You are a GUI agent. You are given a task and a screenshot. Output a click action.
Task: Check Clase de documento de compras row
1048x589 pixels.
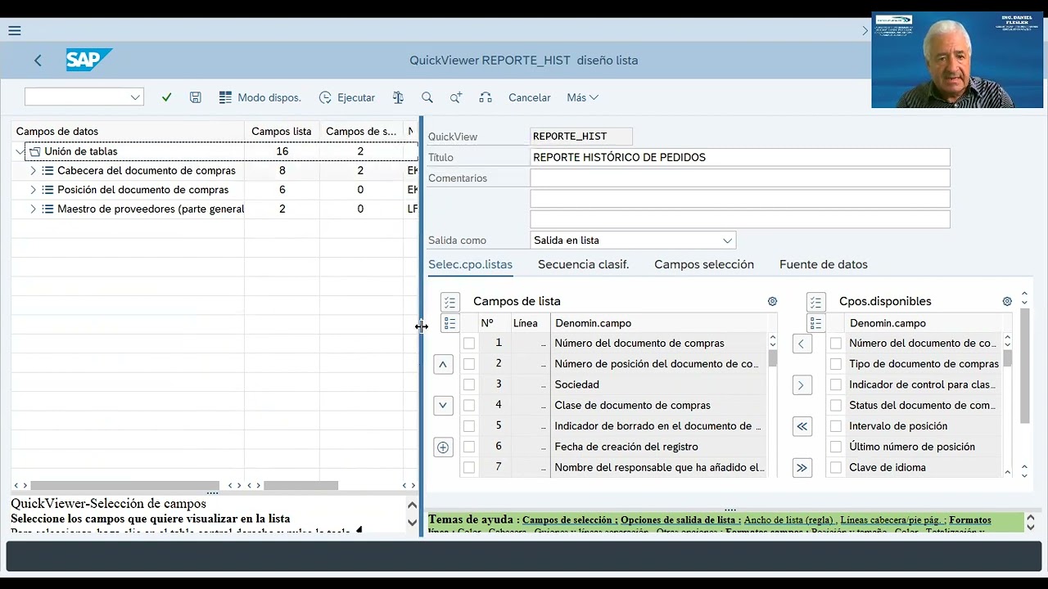tap(469, 405)
